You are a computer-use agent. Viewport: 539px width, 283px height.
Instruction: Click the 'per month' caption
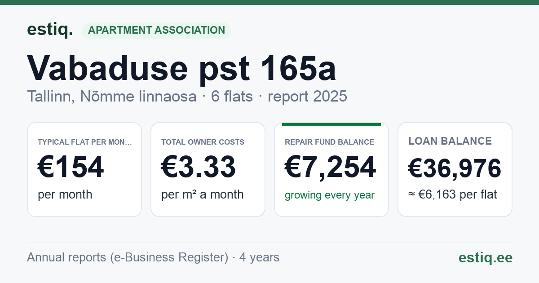tap(65, 195)
